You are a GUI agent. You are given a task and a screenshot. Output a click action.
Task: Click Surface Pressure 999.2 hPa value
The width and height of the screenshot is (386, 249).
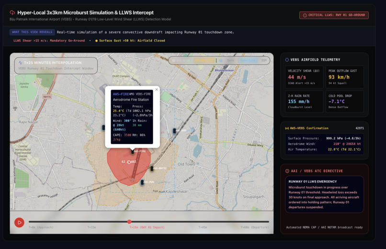pyautogui.click(x=343, y=138)
